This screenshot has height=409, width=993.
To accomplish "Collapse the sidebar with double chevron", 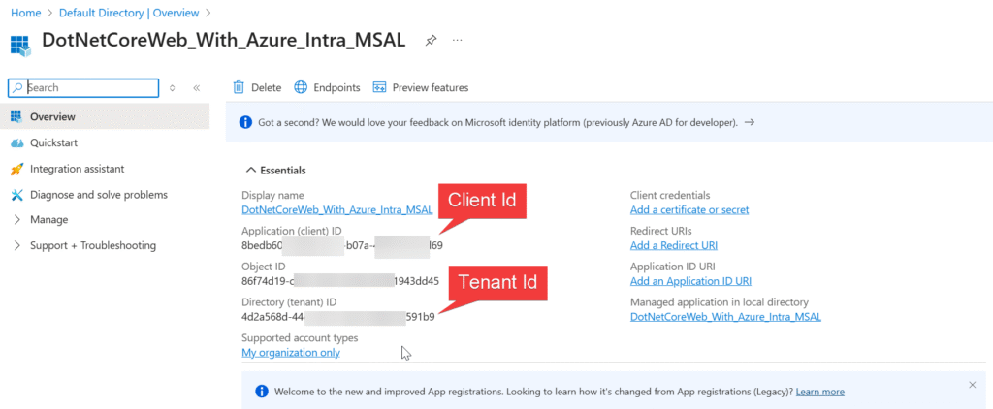I will click(x=196, y=88).
